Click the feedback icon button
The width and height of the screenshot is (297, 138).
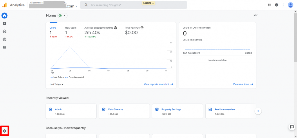point(292,127)
